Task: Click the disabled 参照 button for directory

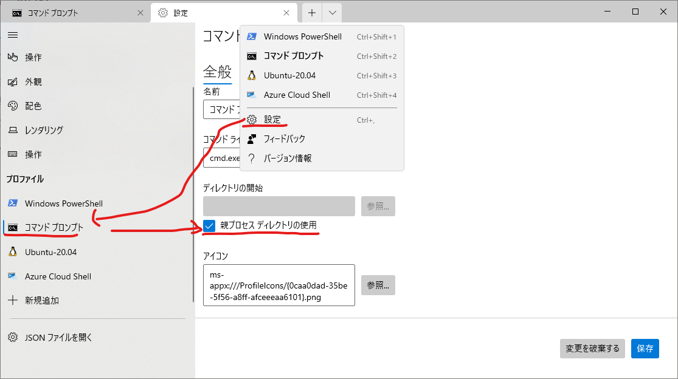Action: tap(378, 207)
